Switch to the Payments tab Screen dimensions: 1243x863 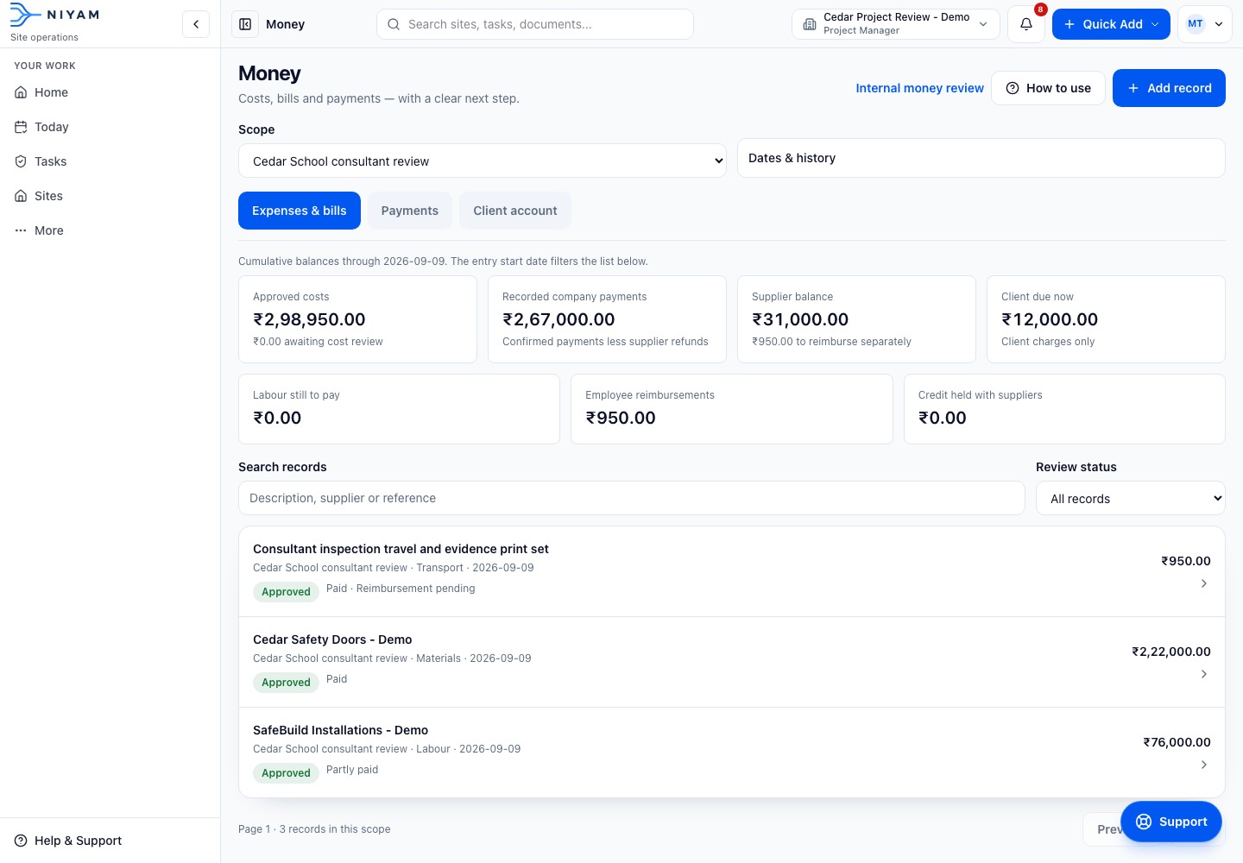pos(410,211)
